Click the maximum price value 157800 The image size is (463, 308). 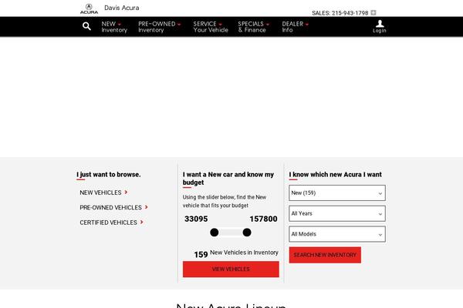[263, 219]
